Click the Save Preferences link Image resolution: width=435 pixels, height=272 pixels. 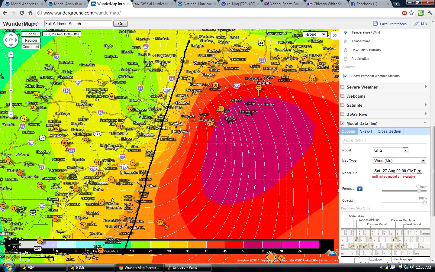tap(393, 24)
